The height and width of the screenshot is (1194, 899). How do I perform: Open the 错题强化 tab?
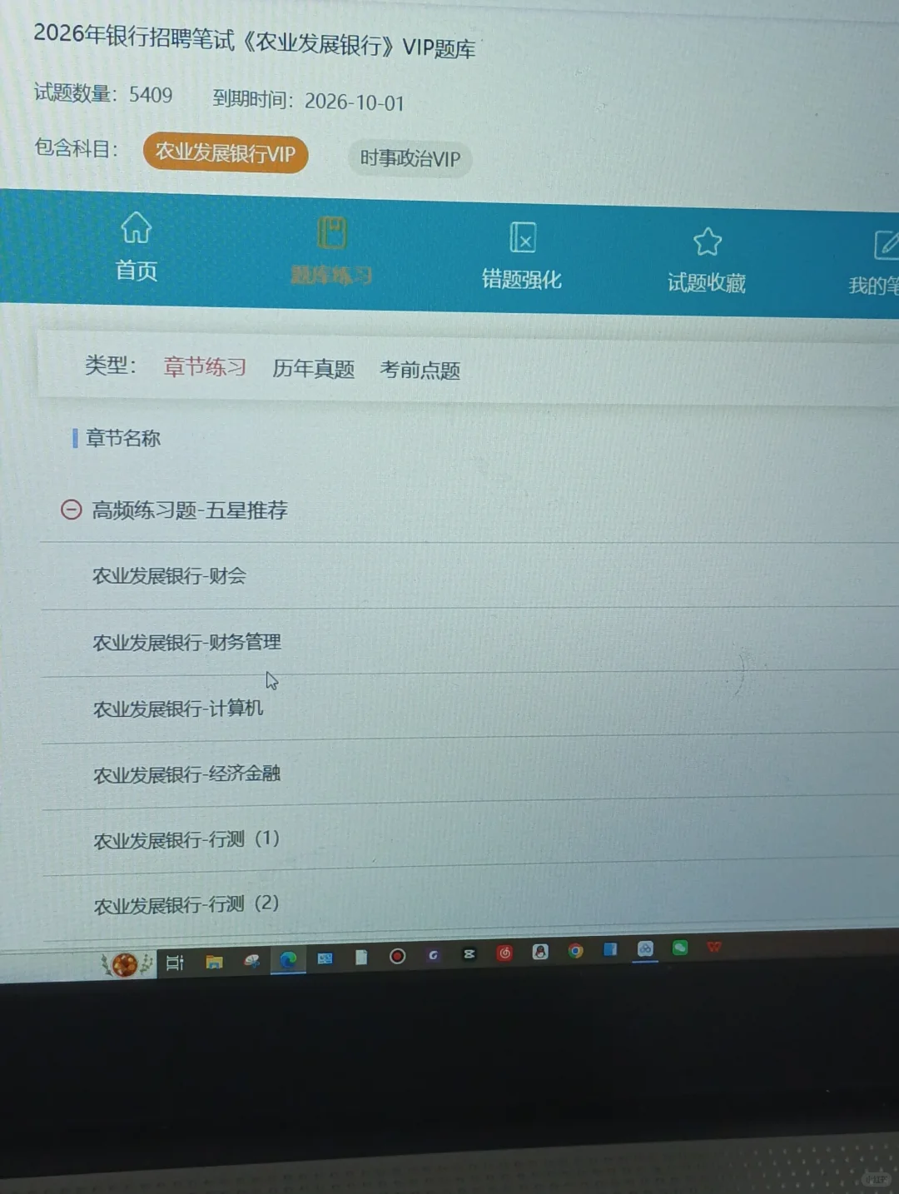(x=522, y=256)
